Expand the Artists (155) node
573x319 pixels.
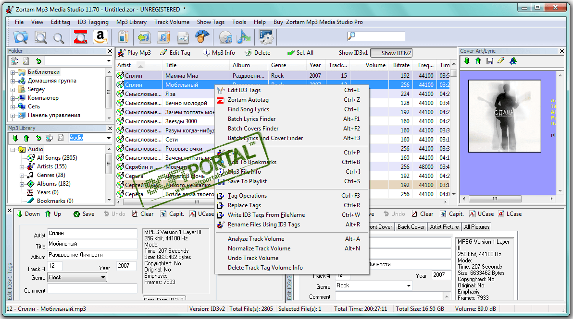coord(22,167)
